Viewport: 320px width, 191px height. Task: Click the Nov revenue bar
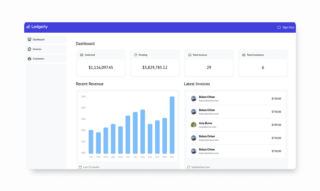[165, 135]
